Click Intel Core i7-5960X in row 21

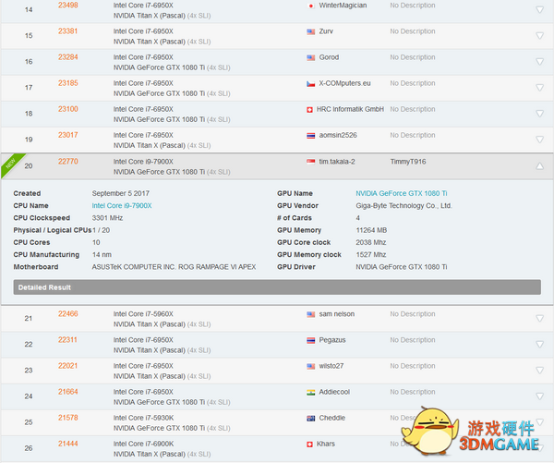[x=143, y=313]
